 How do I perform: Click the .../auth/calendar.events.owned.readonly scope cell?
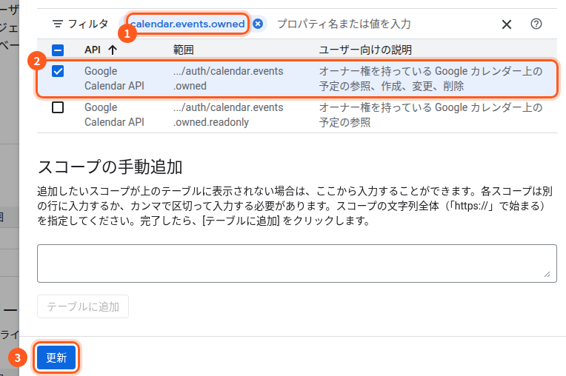228,115
